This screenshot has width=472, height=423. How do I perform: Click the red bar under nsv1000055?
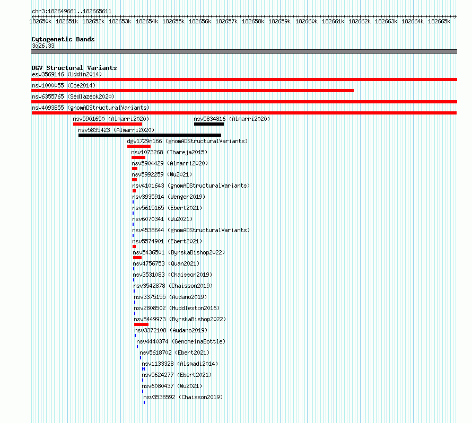pyautogui.click(x=193, y=91)
